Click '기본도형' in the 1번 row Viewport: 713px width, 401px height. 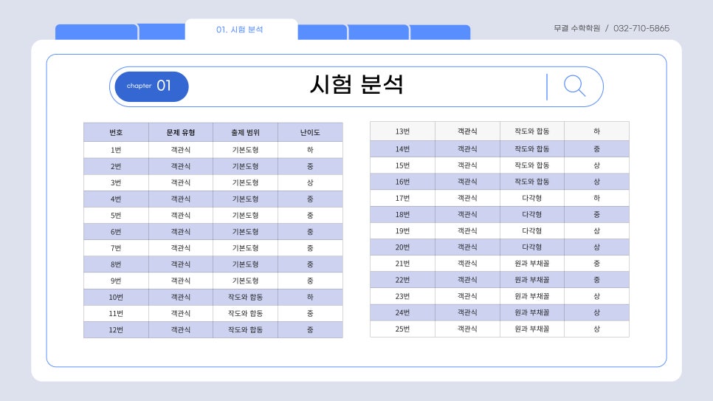245,150
